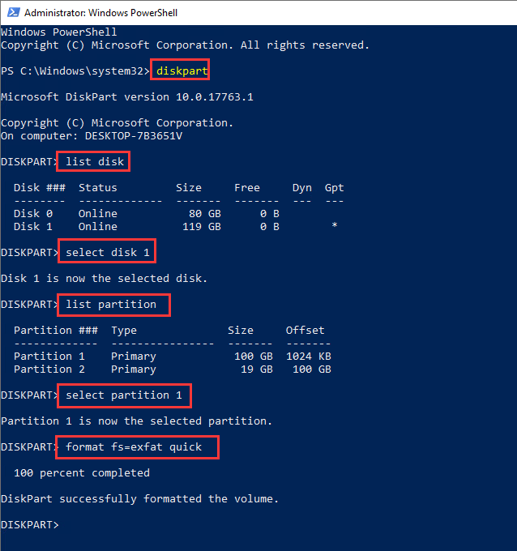Click the select partition 1 command
The height and width of the screenshot is (551, 517).
[x=124, y=395]
